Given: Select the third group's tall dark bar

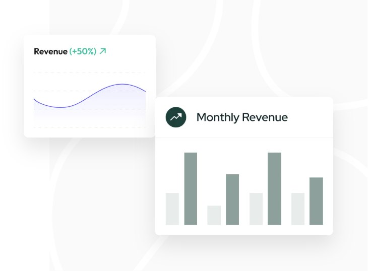Looking at the screenshot, I should click(274, 188).
